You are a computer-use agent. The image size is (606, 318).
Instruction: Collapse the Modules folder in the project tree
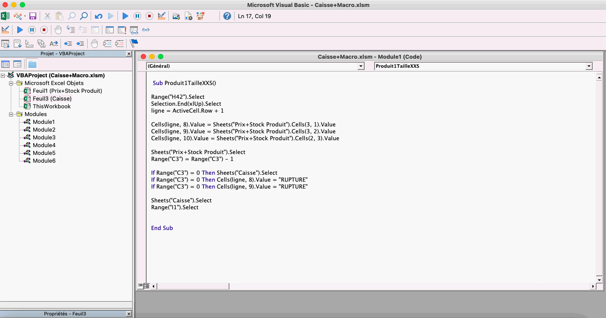click(x=11, y=114)
